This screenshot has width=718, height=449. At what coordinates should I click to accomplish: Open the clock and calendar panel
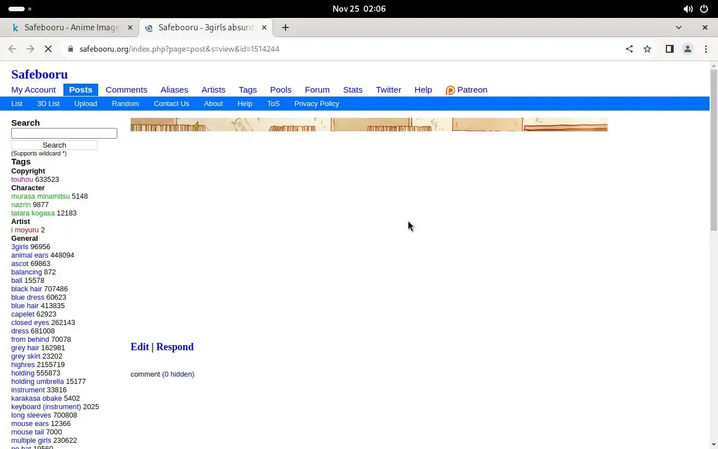[359, 9]
